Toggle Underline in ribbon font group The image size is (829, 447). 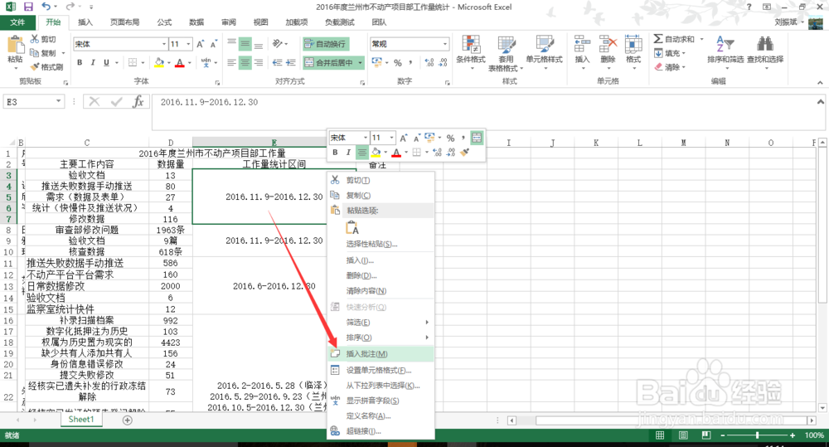coord(106,62)
